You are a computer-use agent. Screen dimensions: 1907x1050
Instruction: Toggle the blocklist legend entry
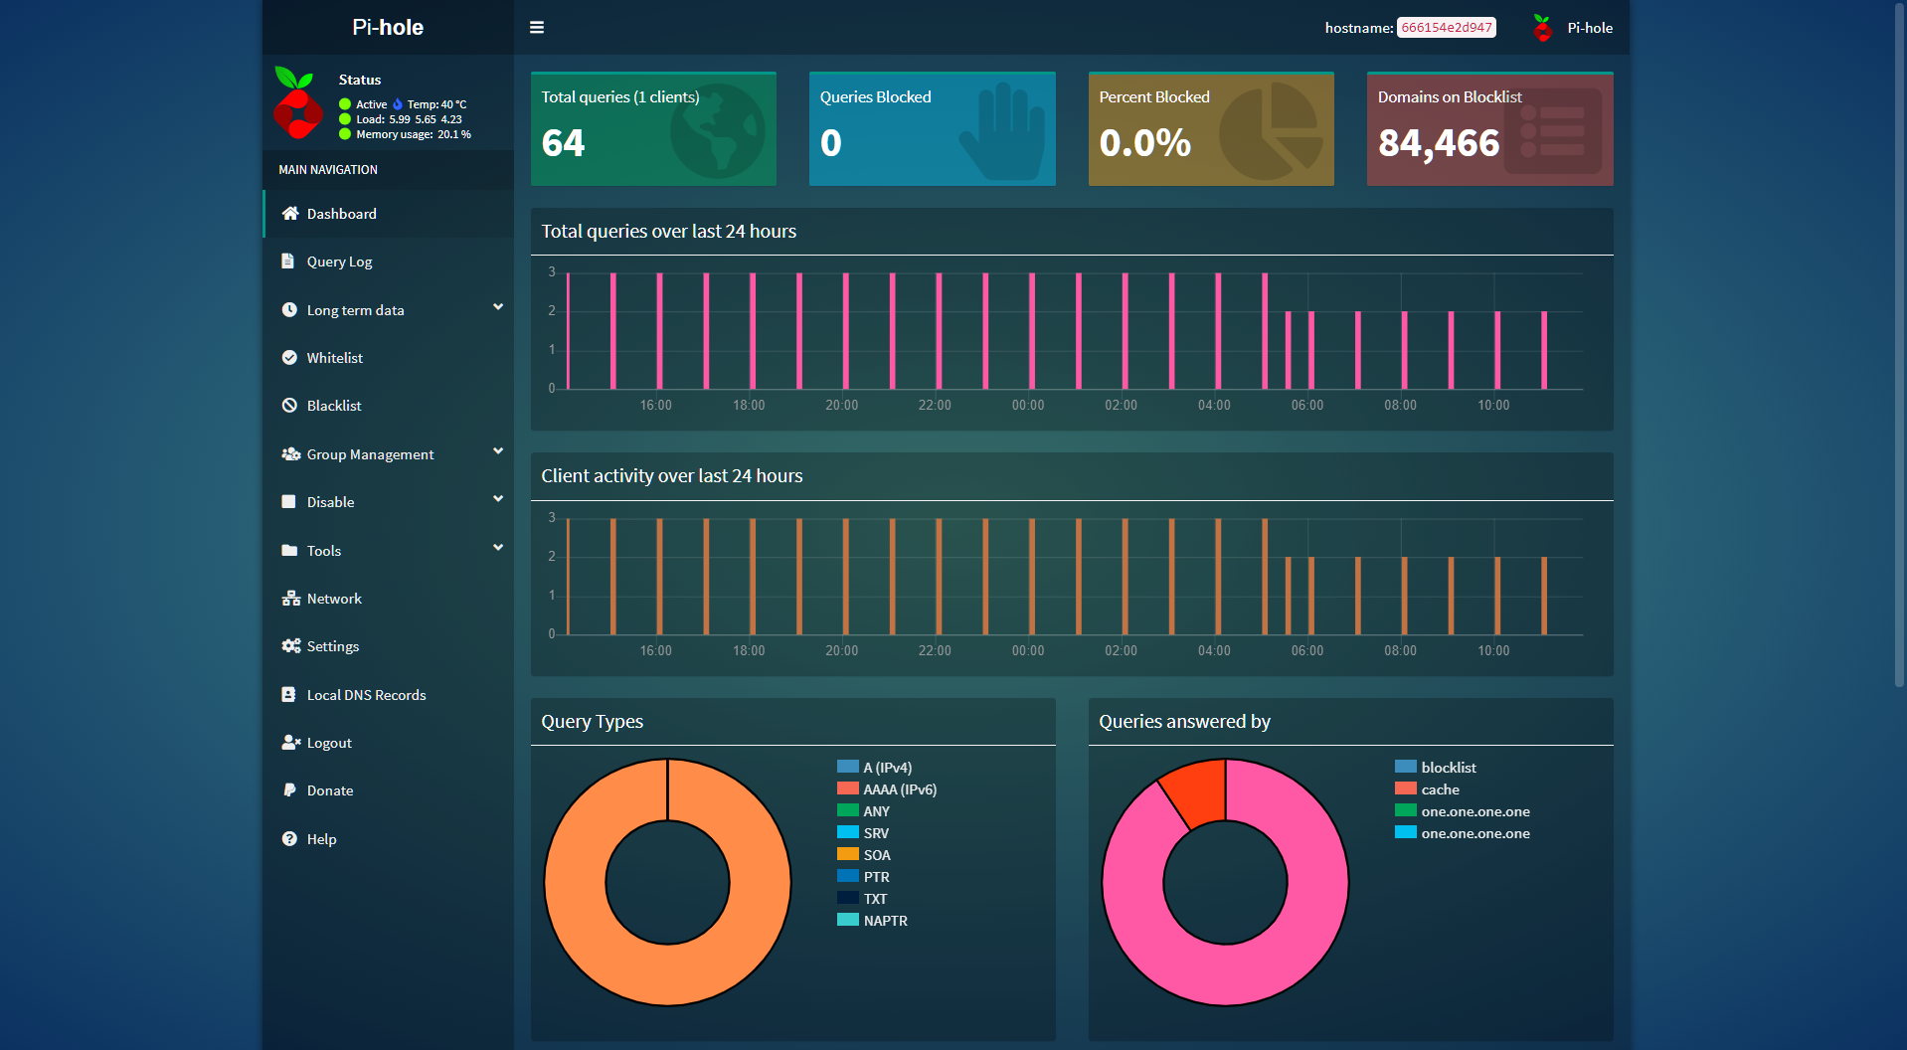click(1448, 768)
